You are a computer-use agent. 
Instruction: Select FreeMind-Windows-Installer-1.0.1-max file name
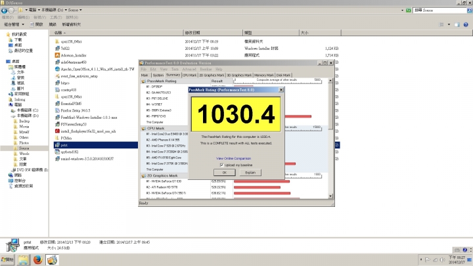pos(89,118)
